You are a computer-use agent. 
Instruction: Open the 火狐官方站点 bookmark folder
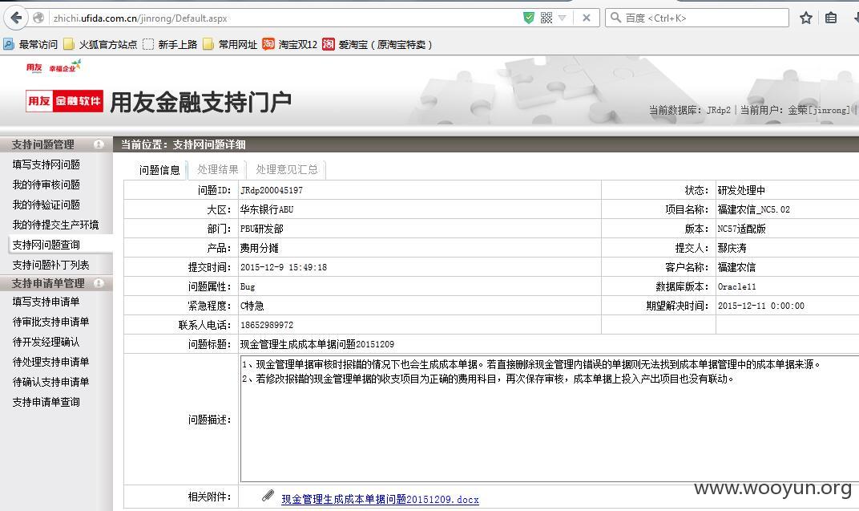101,44
